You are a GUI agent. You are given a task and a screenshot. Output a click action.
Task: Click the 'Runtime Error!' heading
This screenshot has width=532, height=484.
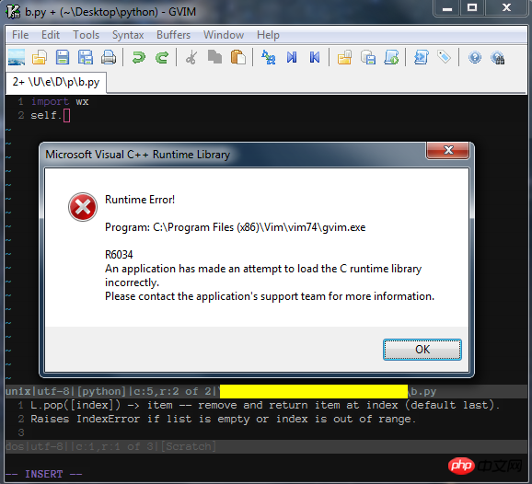(x=140, y=200)
